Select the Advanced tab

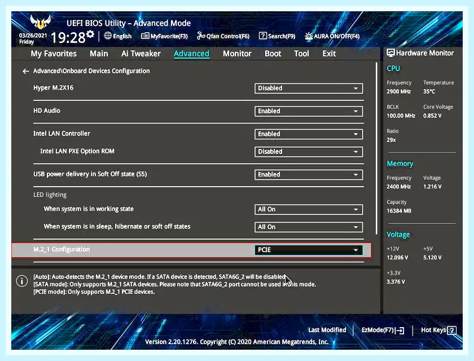click(191, 54)
